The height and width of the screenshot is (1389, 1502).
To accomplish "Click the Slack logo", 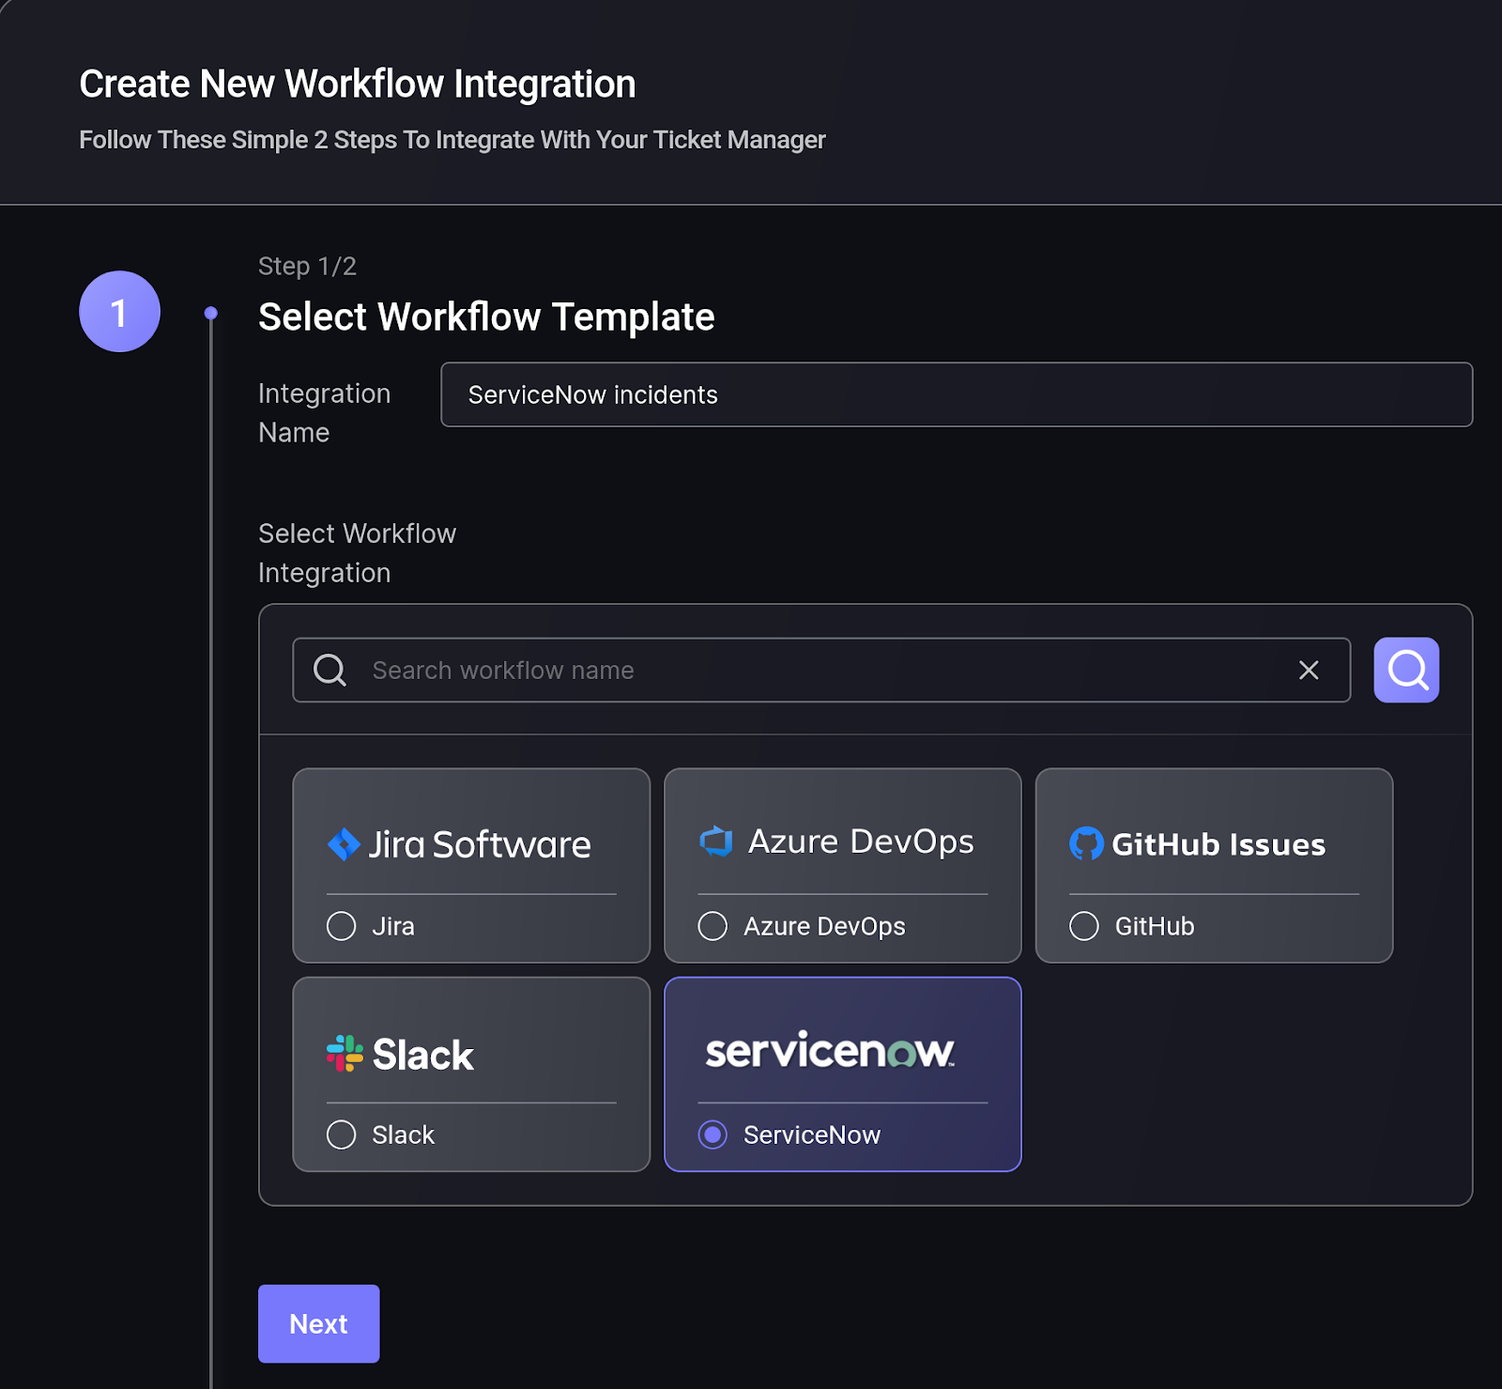I will click(x=400, y=1054).
